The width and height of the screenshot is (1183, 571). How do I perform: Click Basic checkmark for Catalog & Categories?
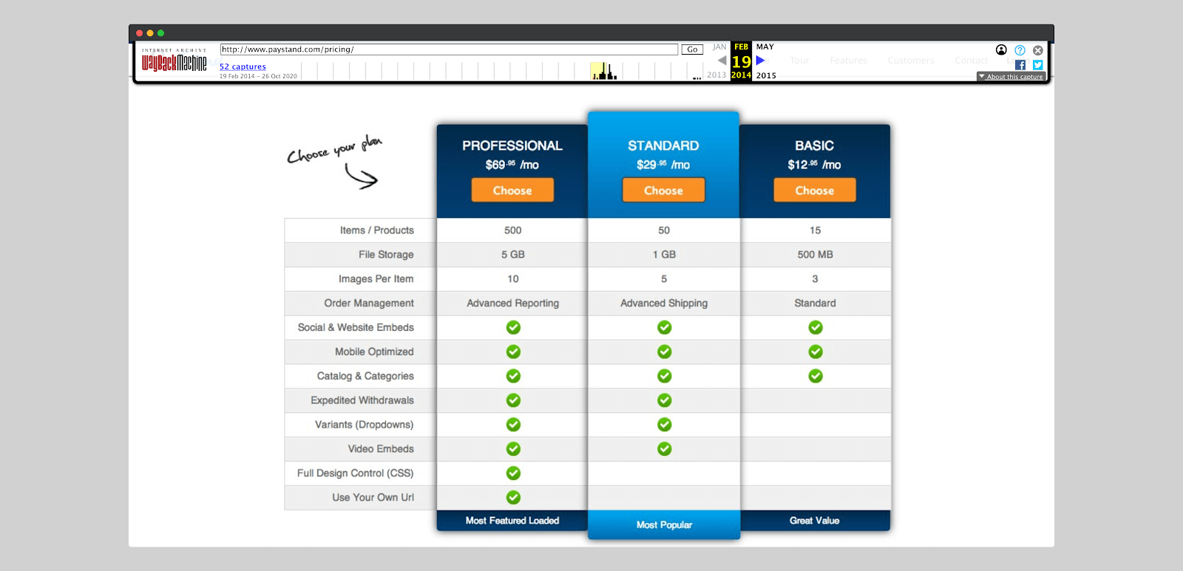point(816,376)
